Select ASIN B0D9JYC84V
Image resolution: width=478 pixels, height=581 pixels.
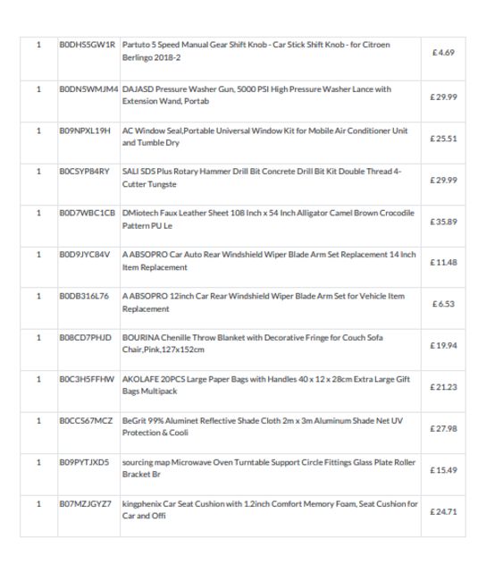[x=84, y=255]
